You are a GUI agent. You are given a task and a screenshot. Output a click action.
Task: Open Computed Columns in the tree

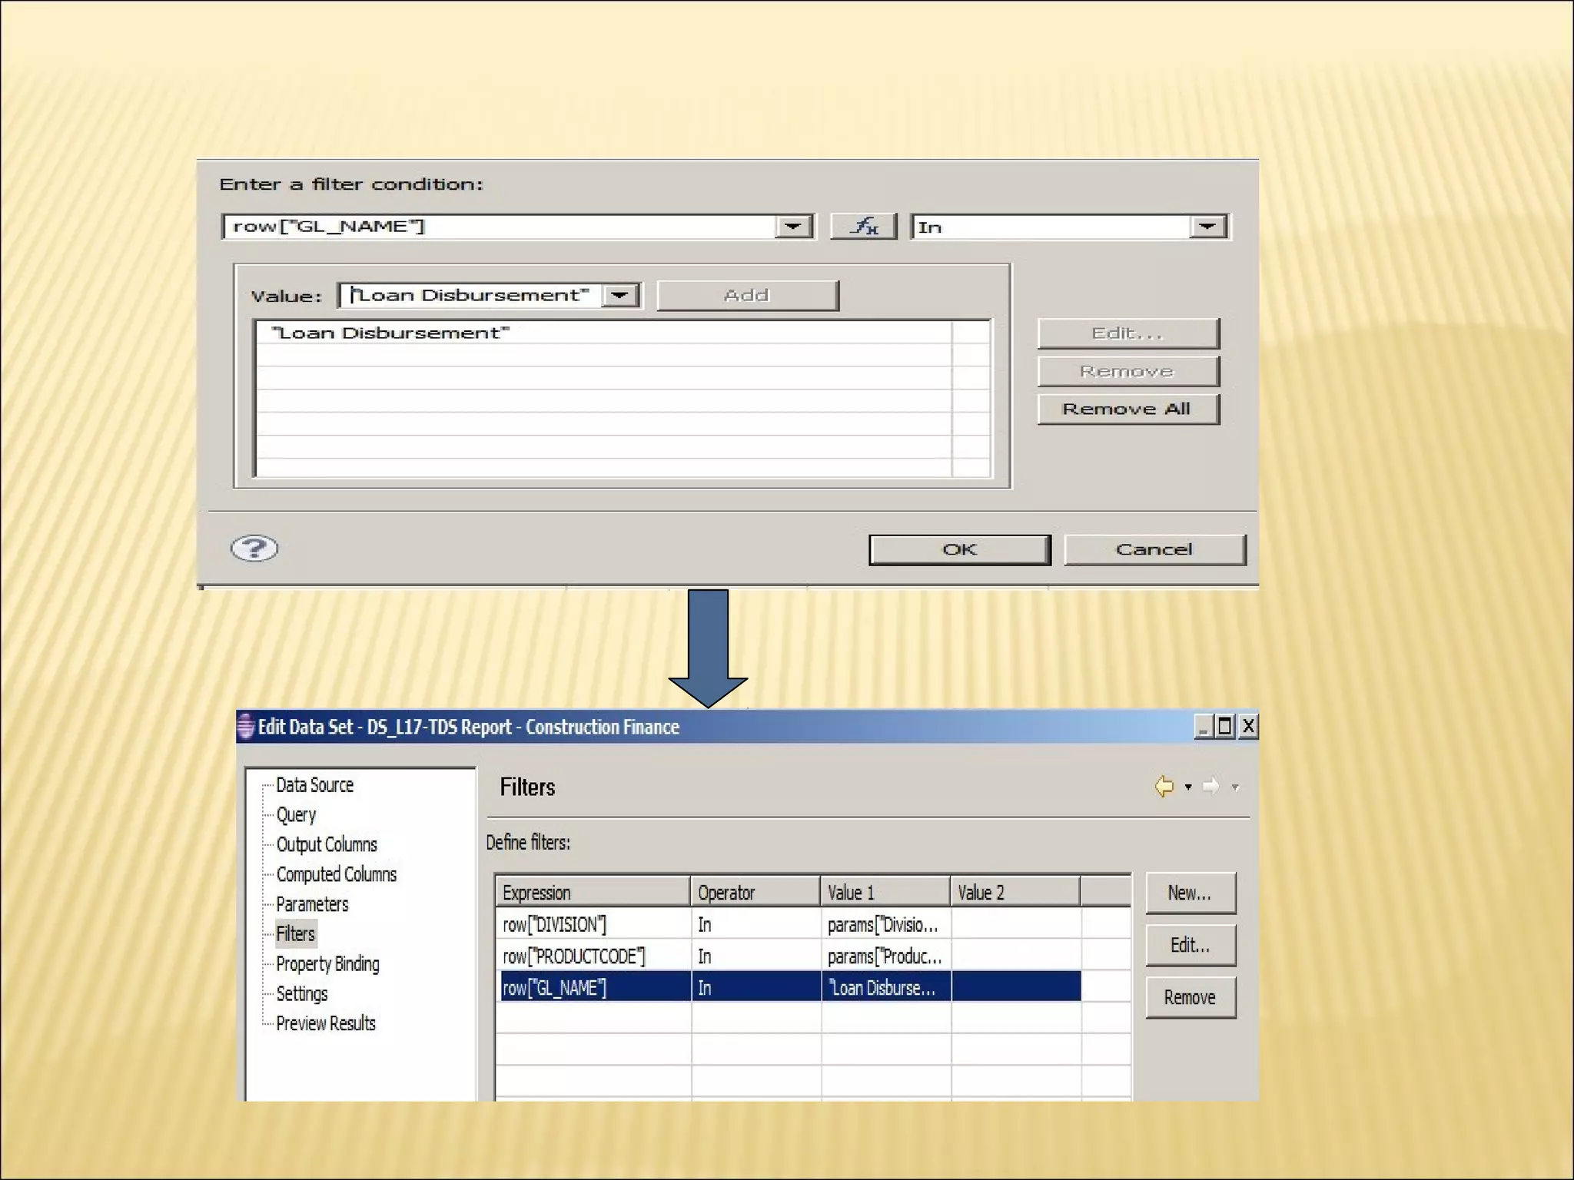coord(336,874)
